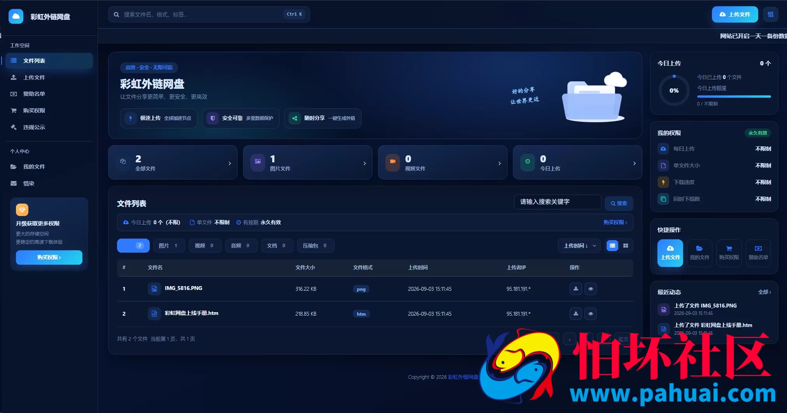Viewport: 787px width, 413px height.
Task: Click the cloud logo beside 彩虹外链网盘
Action: coord(16,16)
